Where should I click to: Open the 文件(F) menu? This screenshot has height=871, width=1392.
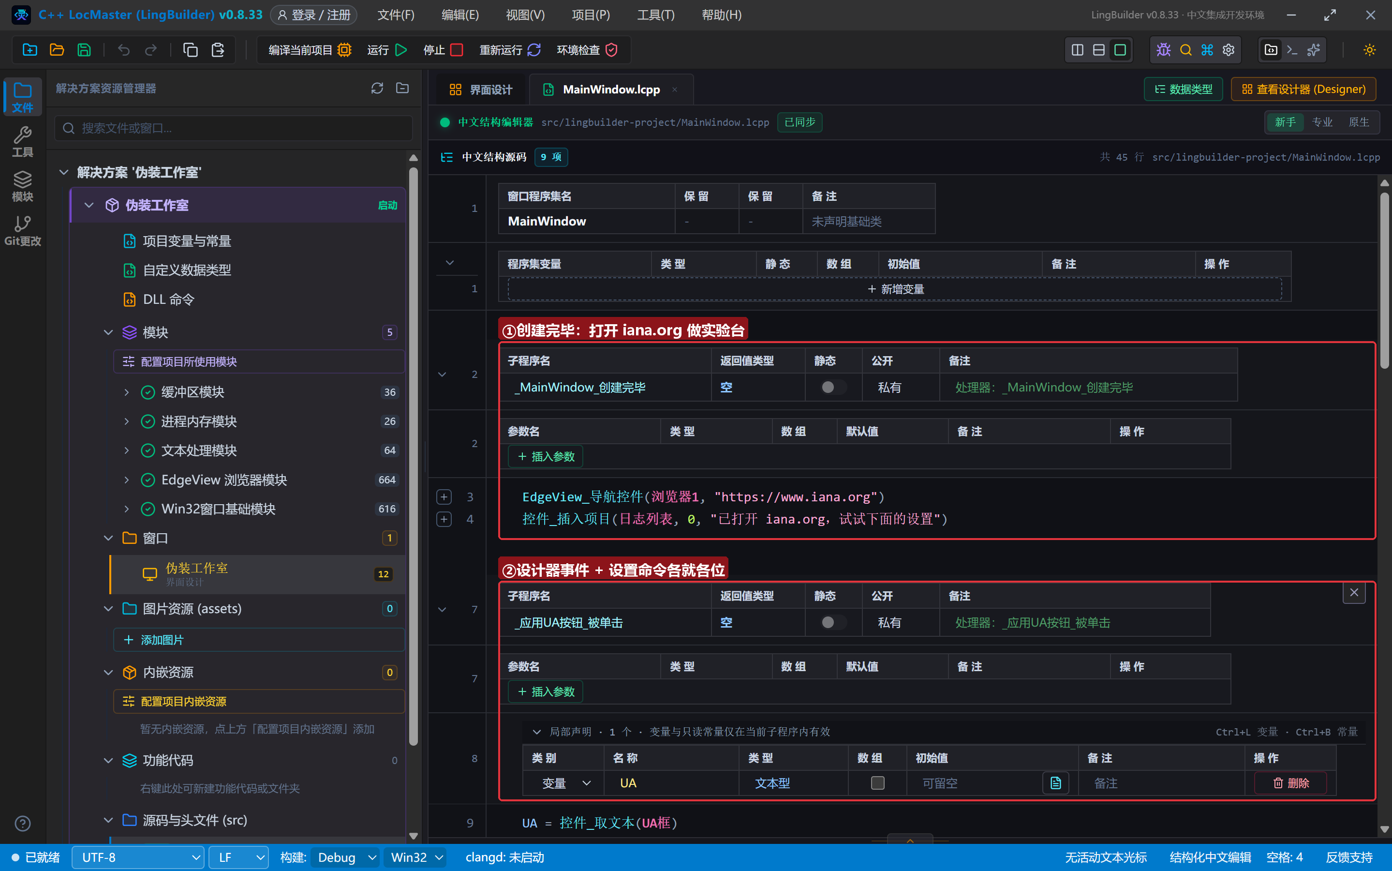pyautogui.click(x=396, y=15)
